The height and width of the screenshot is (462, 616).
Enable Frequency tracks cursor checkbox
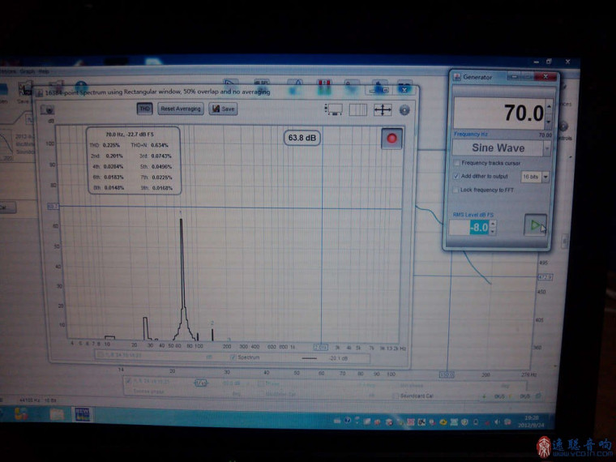click(456, 163)
